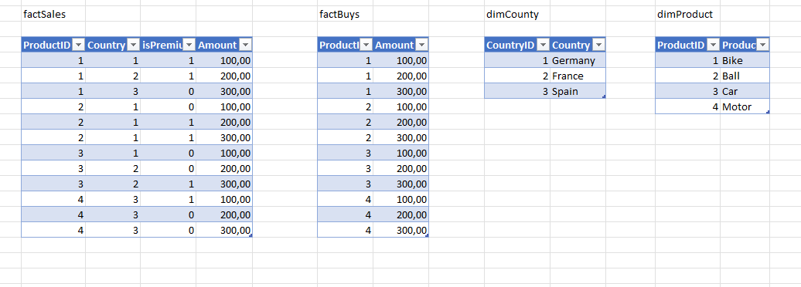The height and width of the screenshot is (287, 801).
Task: Select CountryID 3 cell beside Spain
Action: point(517,91)
